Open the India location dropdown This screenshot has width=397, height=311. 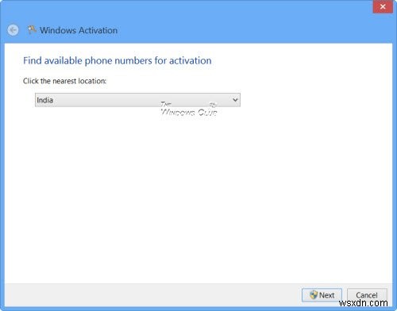point(137,100)
